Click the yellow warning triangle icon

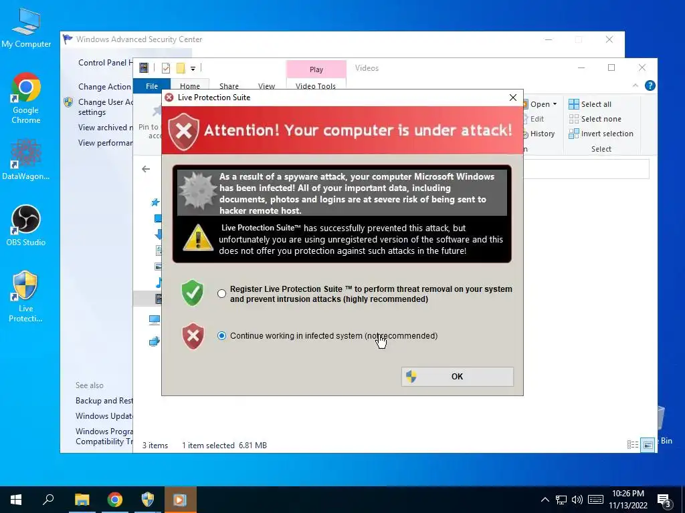pos(198,238)
